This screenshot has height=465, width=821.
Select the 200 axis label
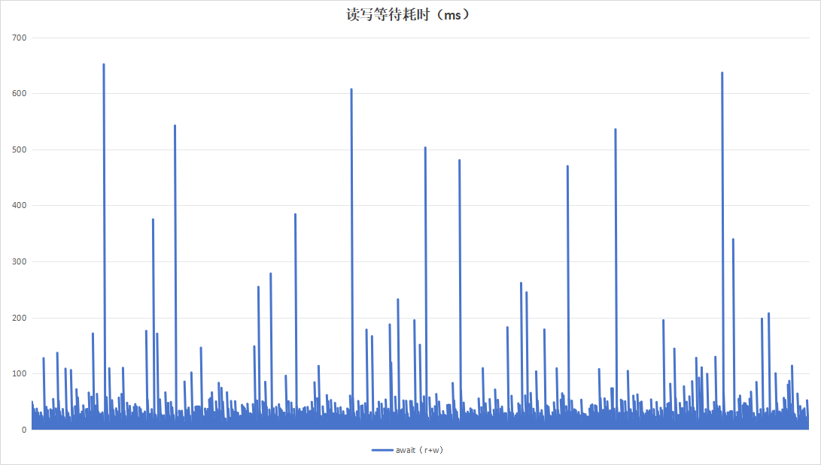click(20, 318)
